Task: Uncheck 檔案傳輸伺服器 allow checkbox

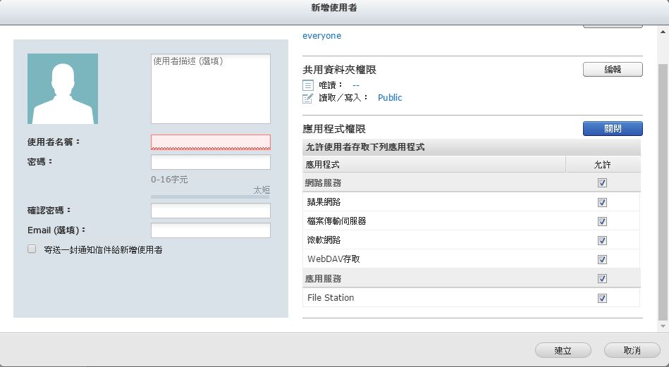Action: pyautogui.click(x=602, y=221)
